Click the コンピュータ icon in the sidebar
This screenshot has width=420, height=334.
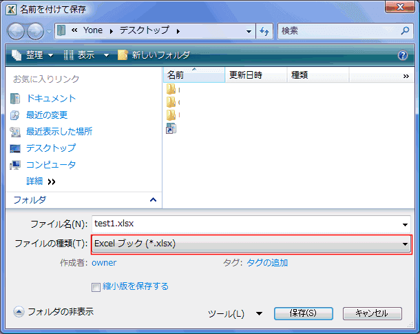(x=15, y=164)
